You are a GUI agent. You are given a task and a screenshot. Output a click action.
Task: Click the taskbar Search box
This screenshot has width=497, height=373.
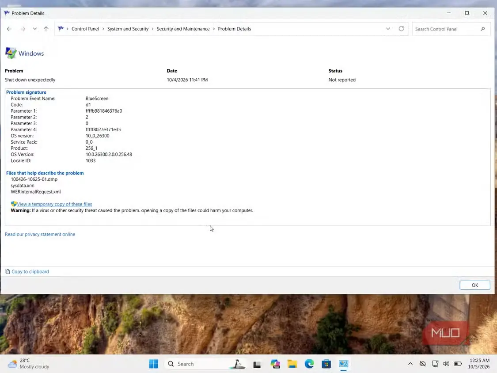click(x=206, y=364)
